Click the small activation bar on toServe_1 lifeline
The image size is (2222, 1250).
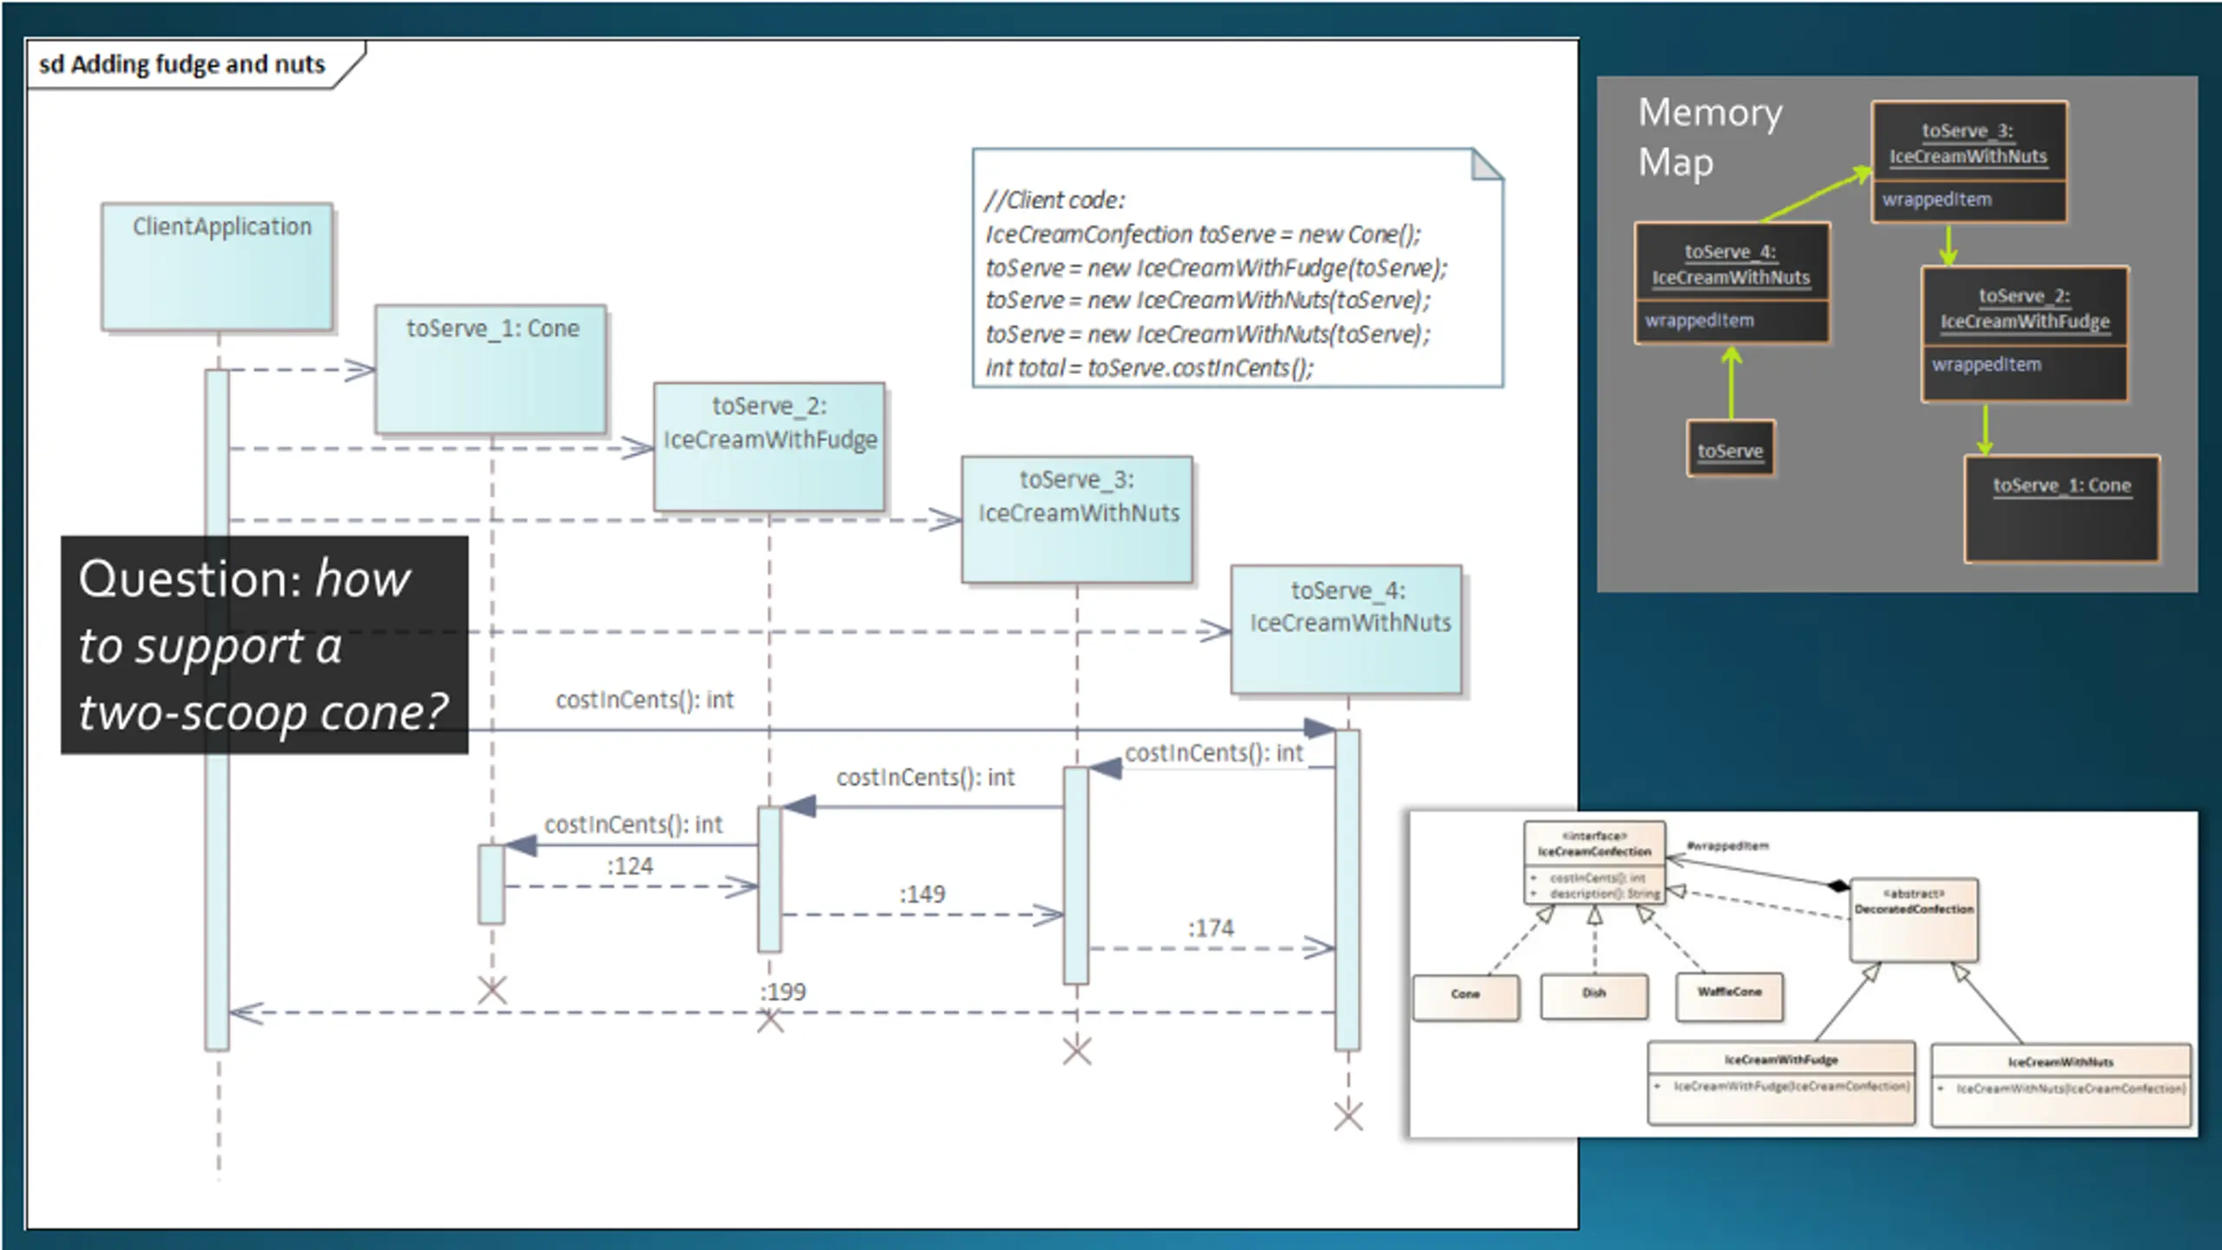(491, 884)
